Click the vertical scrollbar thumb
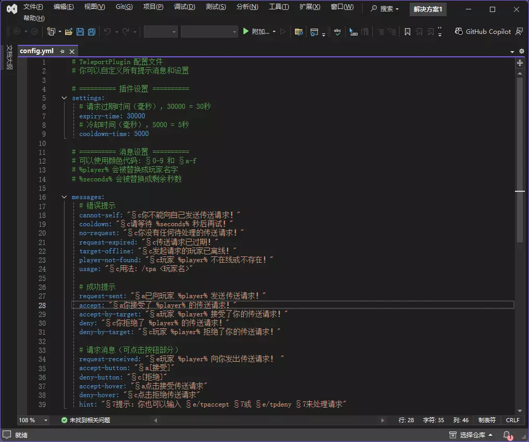Screen dimensions: 529x442 click(x=520, y=159)
